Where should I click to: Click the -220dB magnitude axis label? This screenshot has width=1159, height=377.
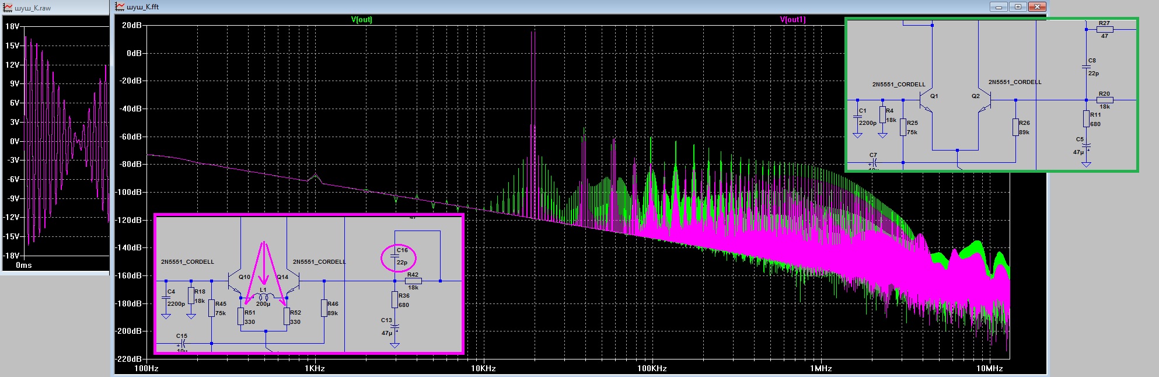(129, 359)
